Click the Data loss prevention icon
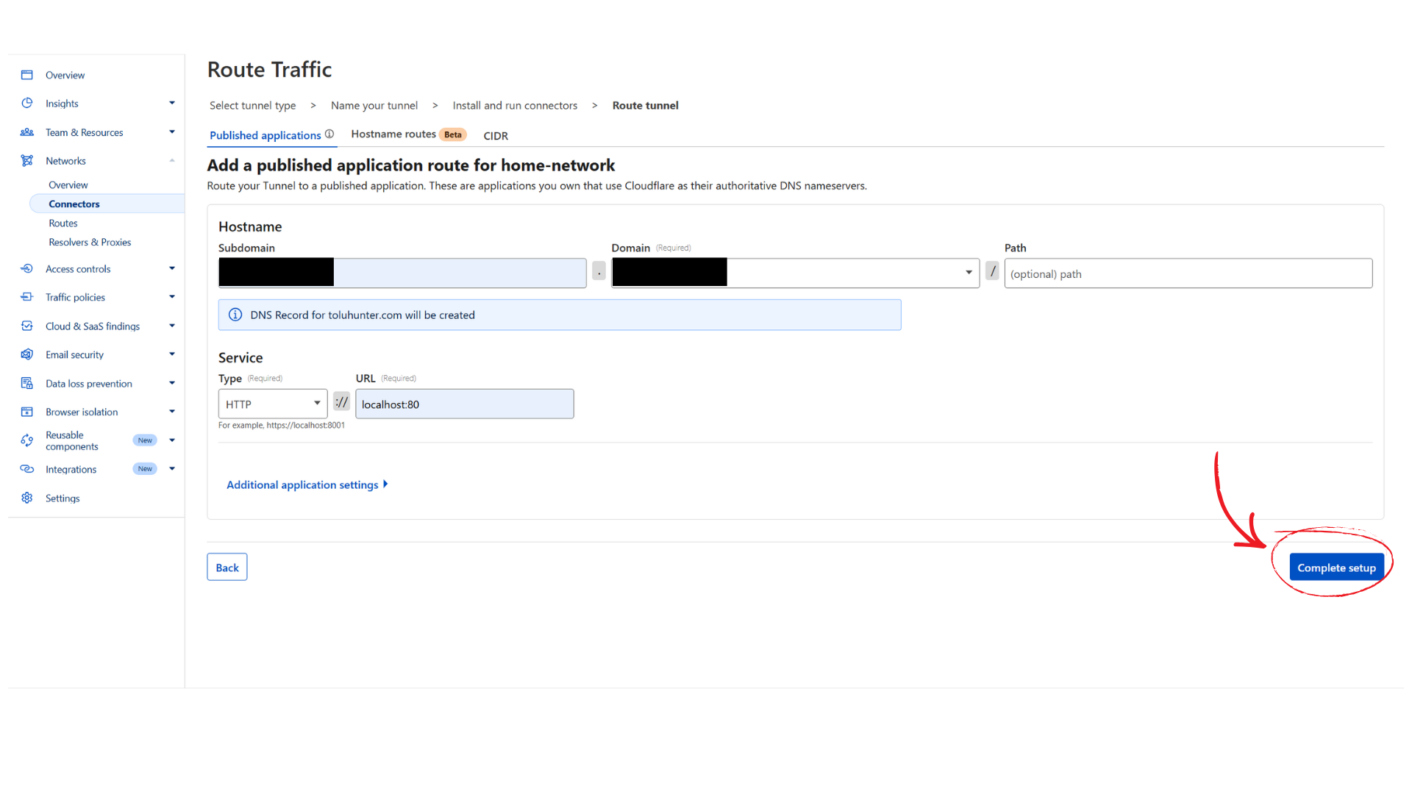 27,383
